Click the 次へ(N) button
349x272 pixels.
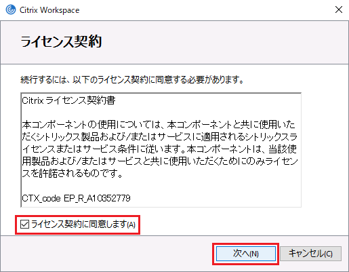(x=246, y=254)
